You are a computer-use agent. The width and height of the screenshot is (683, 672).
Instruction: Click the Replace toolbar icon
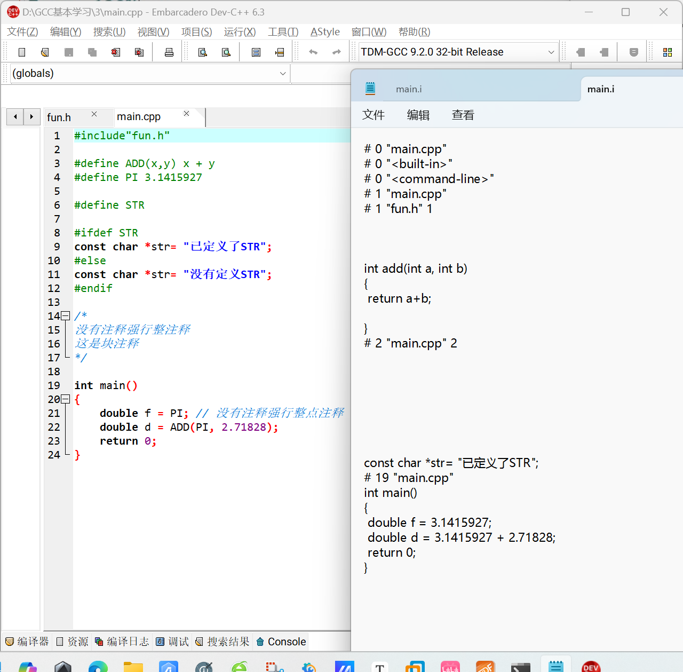(x=226, y=52)
